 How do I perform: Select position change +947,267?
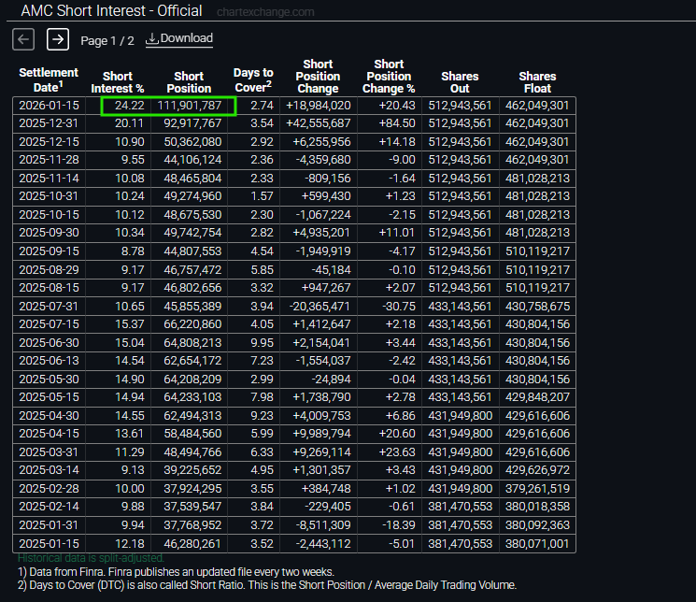(326, 288)
